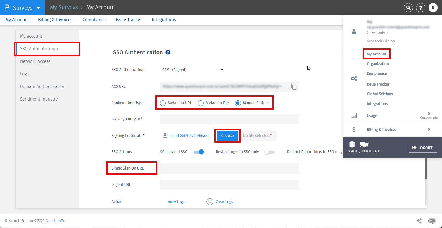The width and height of the screenshot is (442, 228).
Task: Open the Surveys product switcher dropdown
Action: [23, 8]
